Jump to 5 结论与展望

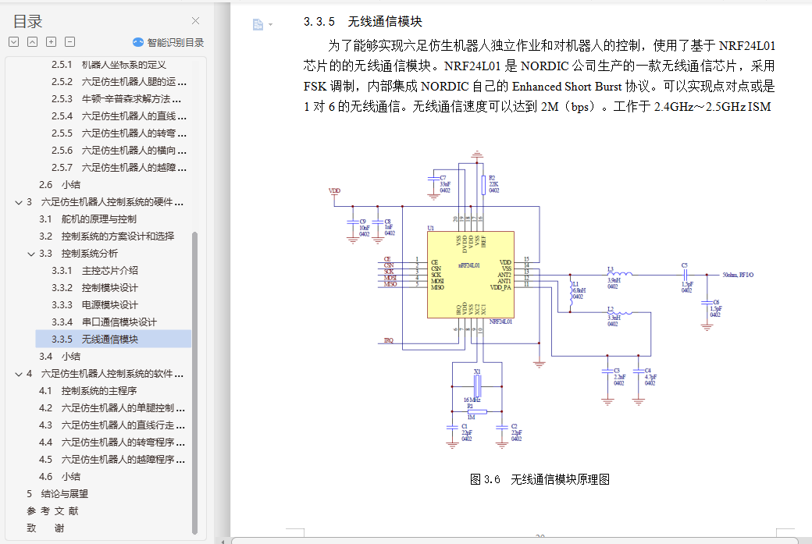pyautogui.click(x=57, y=493)
